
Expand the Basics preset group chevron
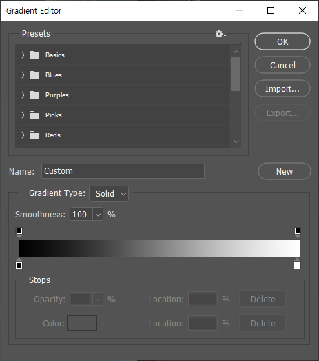pos(23,55)
